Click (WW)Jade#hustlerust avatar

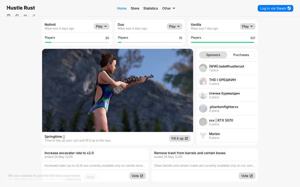tap(203, 68)
